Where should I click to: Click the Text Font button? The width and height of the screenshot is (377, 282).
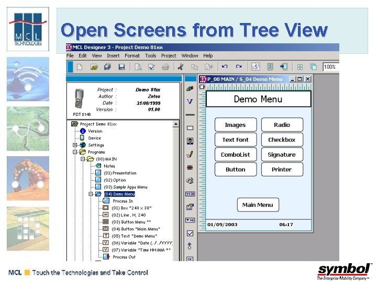tap(236, 139)
